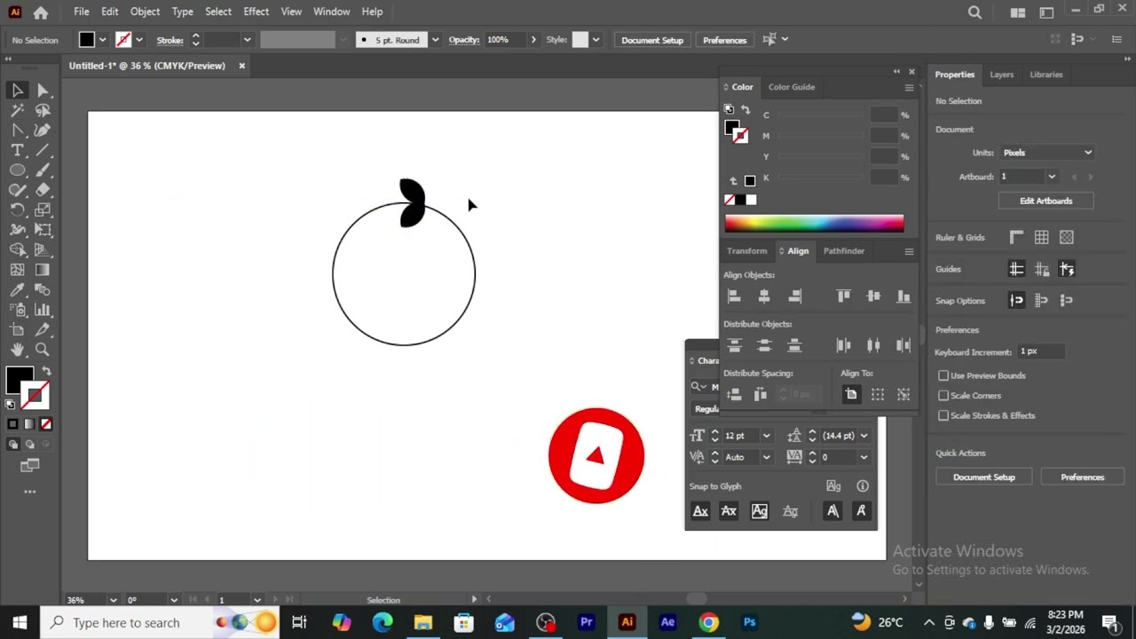Toggle Show Rulers icon in Properties

[1016, 237]
